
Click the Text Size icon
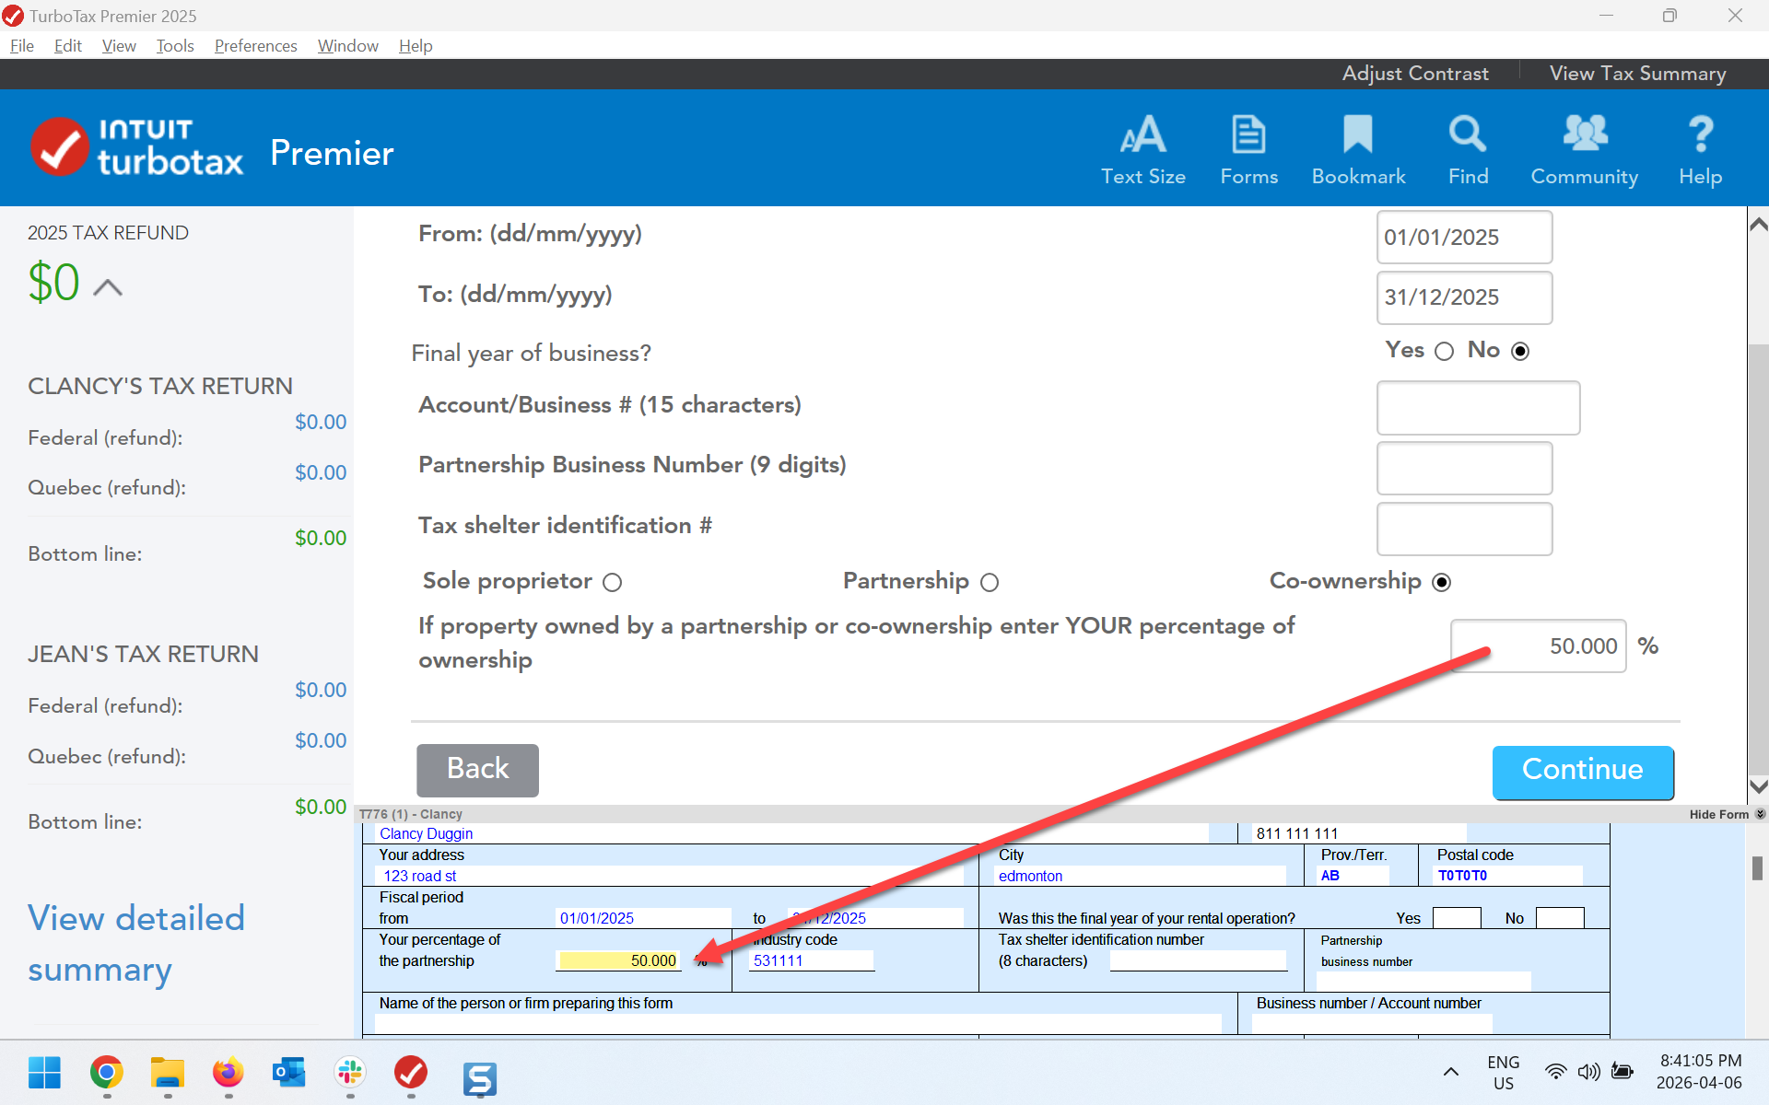(x=1142, y=150)
